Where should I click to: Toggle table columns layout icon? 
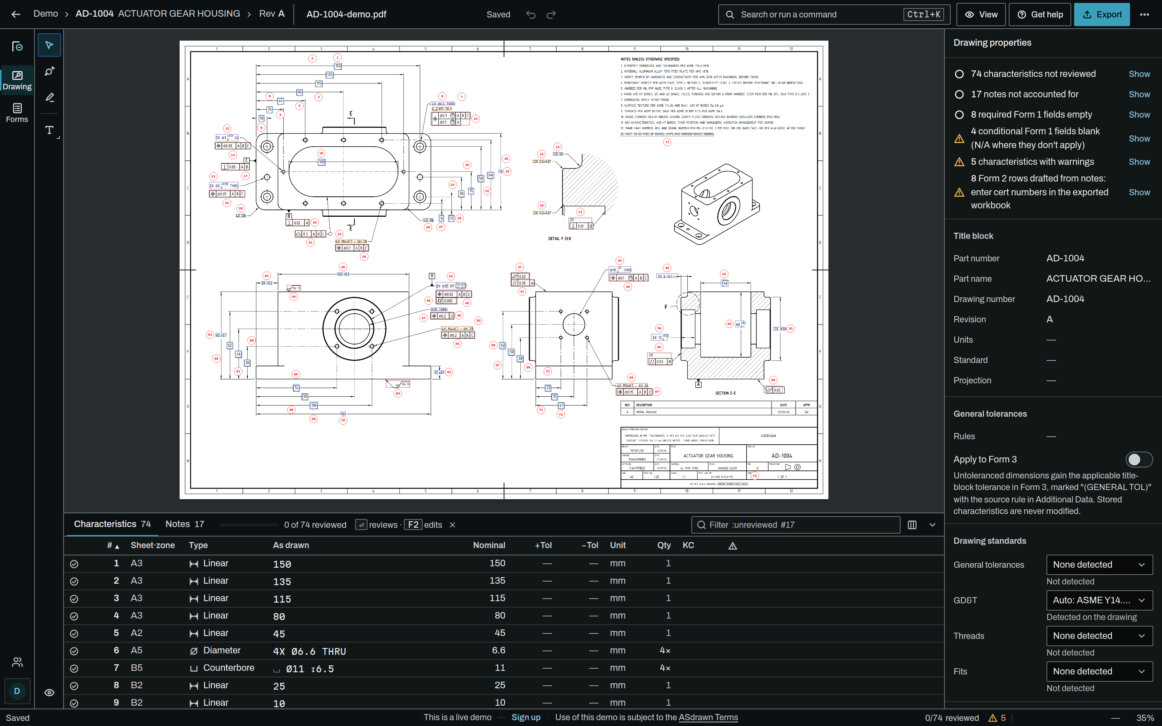coord(912,525)
